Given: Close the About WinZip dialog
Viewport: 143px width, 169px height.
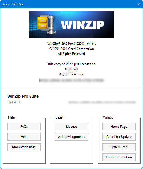Looking at the screenshot, I should 139,4.
